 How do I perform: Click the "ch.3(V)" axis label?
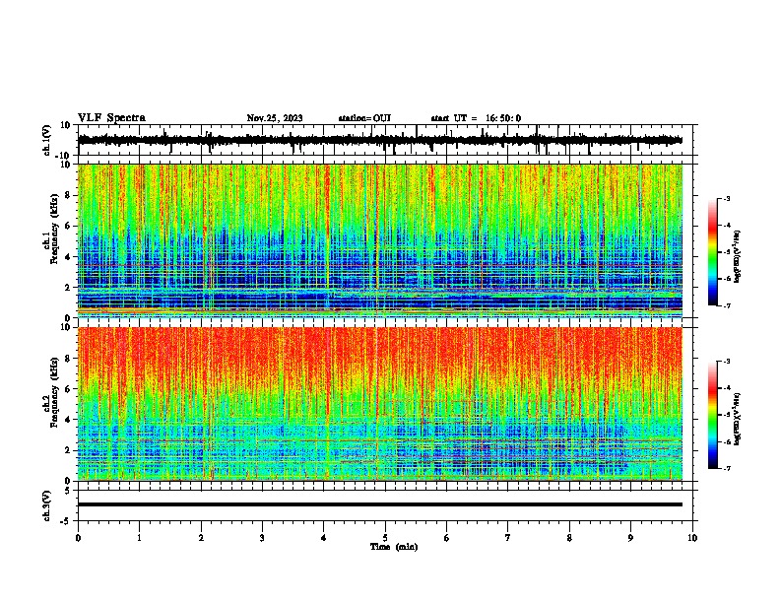point(47,506)
